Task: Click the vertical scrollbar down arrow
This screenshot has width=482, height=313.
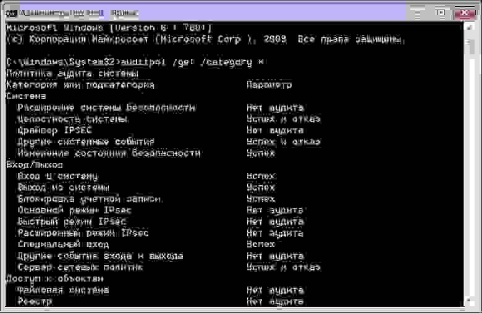Action: pyautogui.click(x=470, y=299)
